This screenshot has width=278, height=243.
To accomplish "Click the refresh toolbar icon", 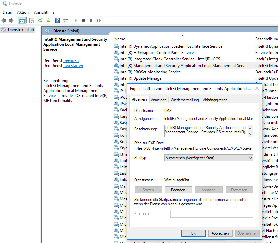I will [40, 21].
